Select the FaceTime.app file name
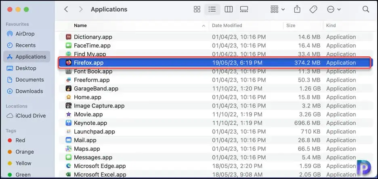Screen dimensions: 378x179 [92, 45]
